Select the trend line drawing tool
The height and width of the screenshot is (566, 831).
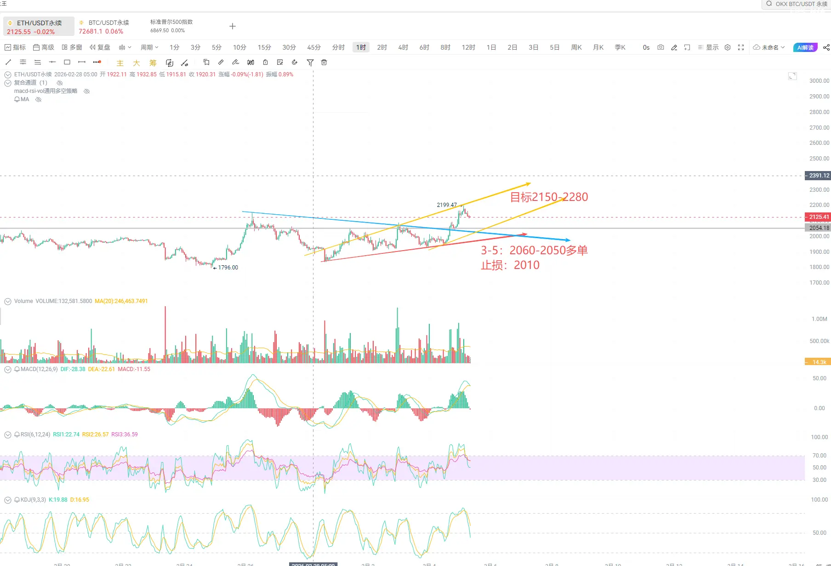point(8,62)
